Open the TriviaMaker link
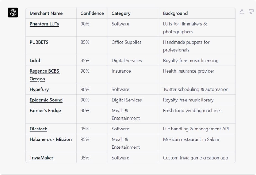Image resolution: width=256 pixels, height=175 pixels. click(41, 158)
